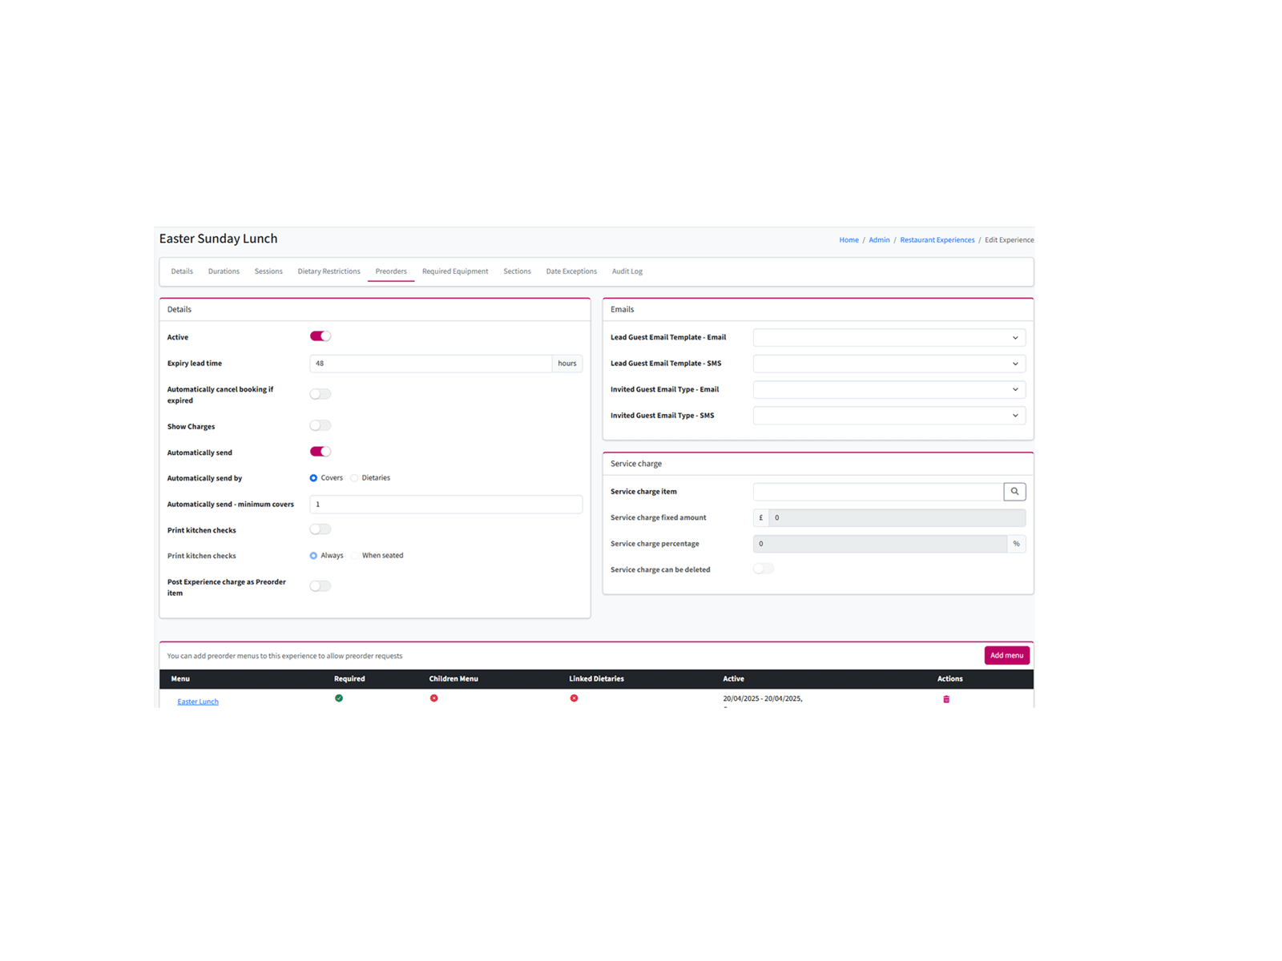Image resolution: width=1282 pixels, height=961 pixels.
Task: Open Lead Guest Email Template - Email dropdown
Action: pos(889,338)
